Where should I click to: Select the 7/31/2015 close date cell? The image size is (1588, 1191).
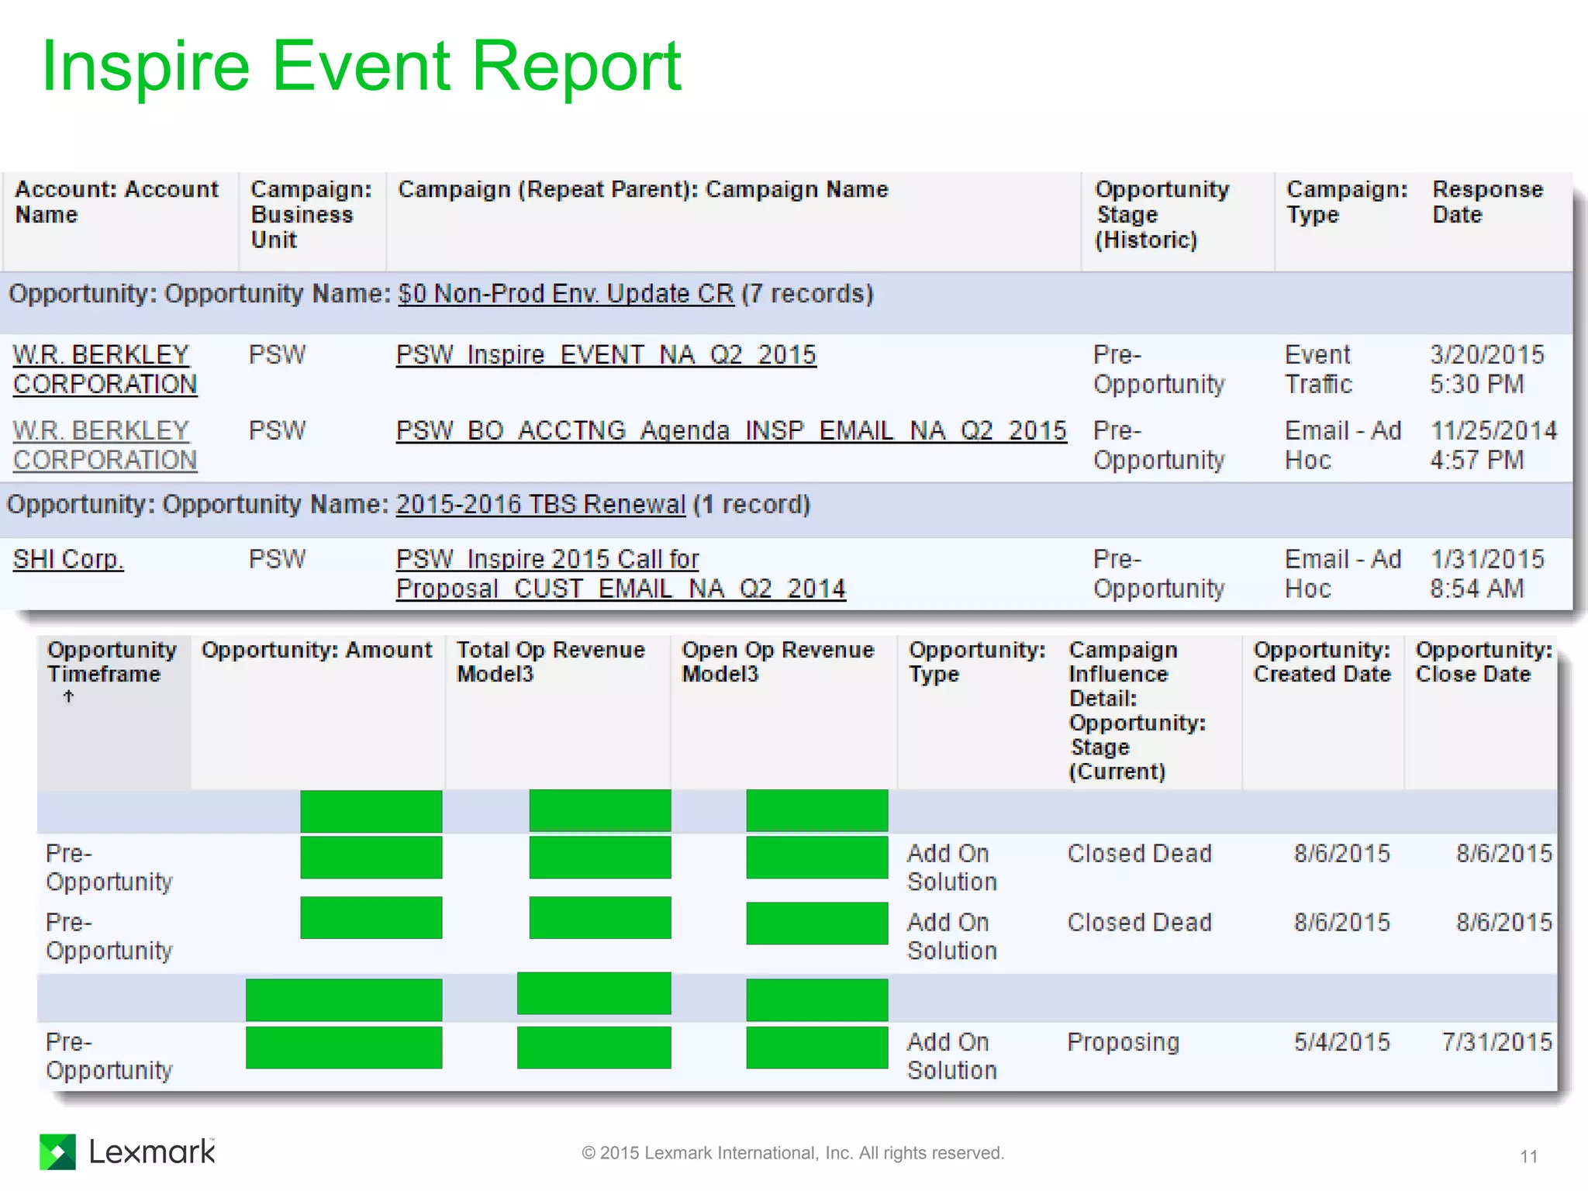1497,1042
